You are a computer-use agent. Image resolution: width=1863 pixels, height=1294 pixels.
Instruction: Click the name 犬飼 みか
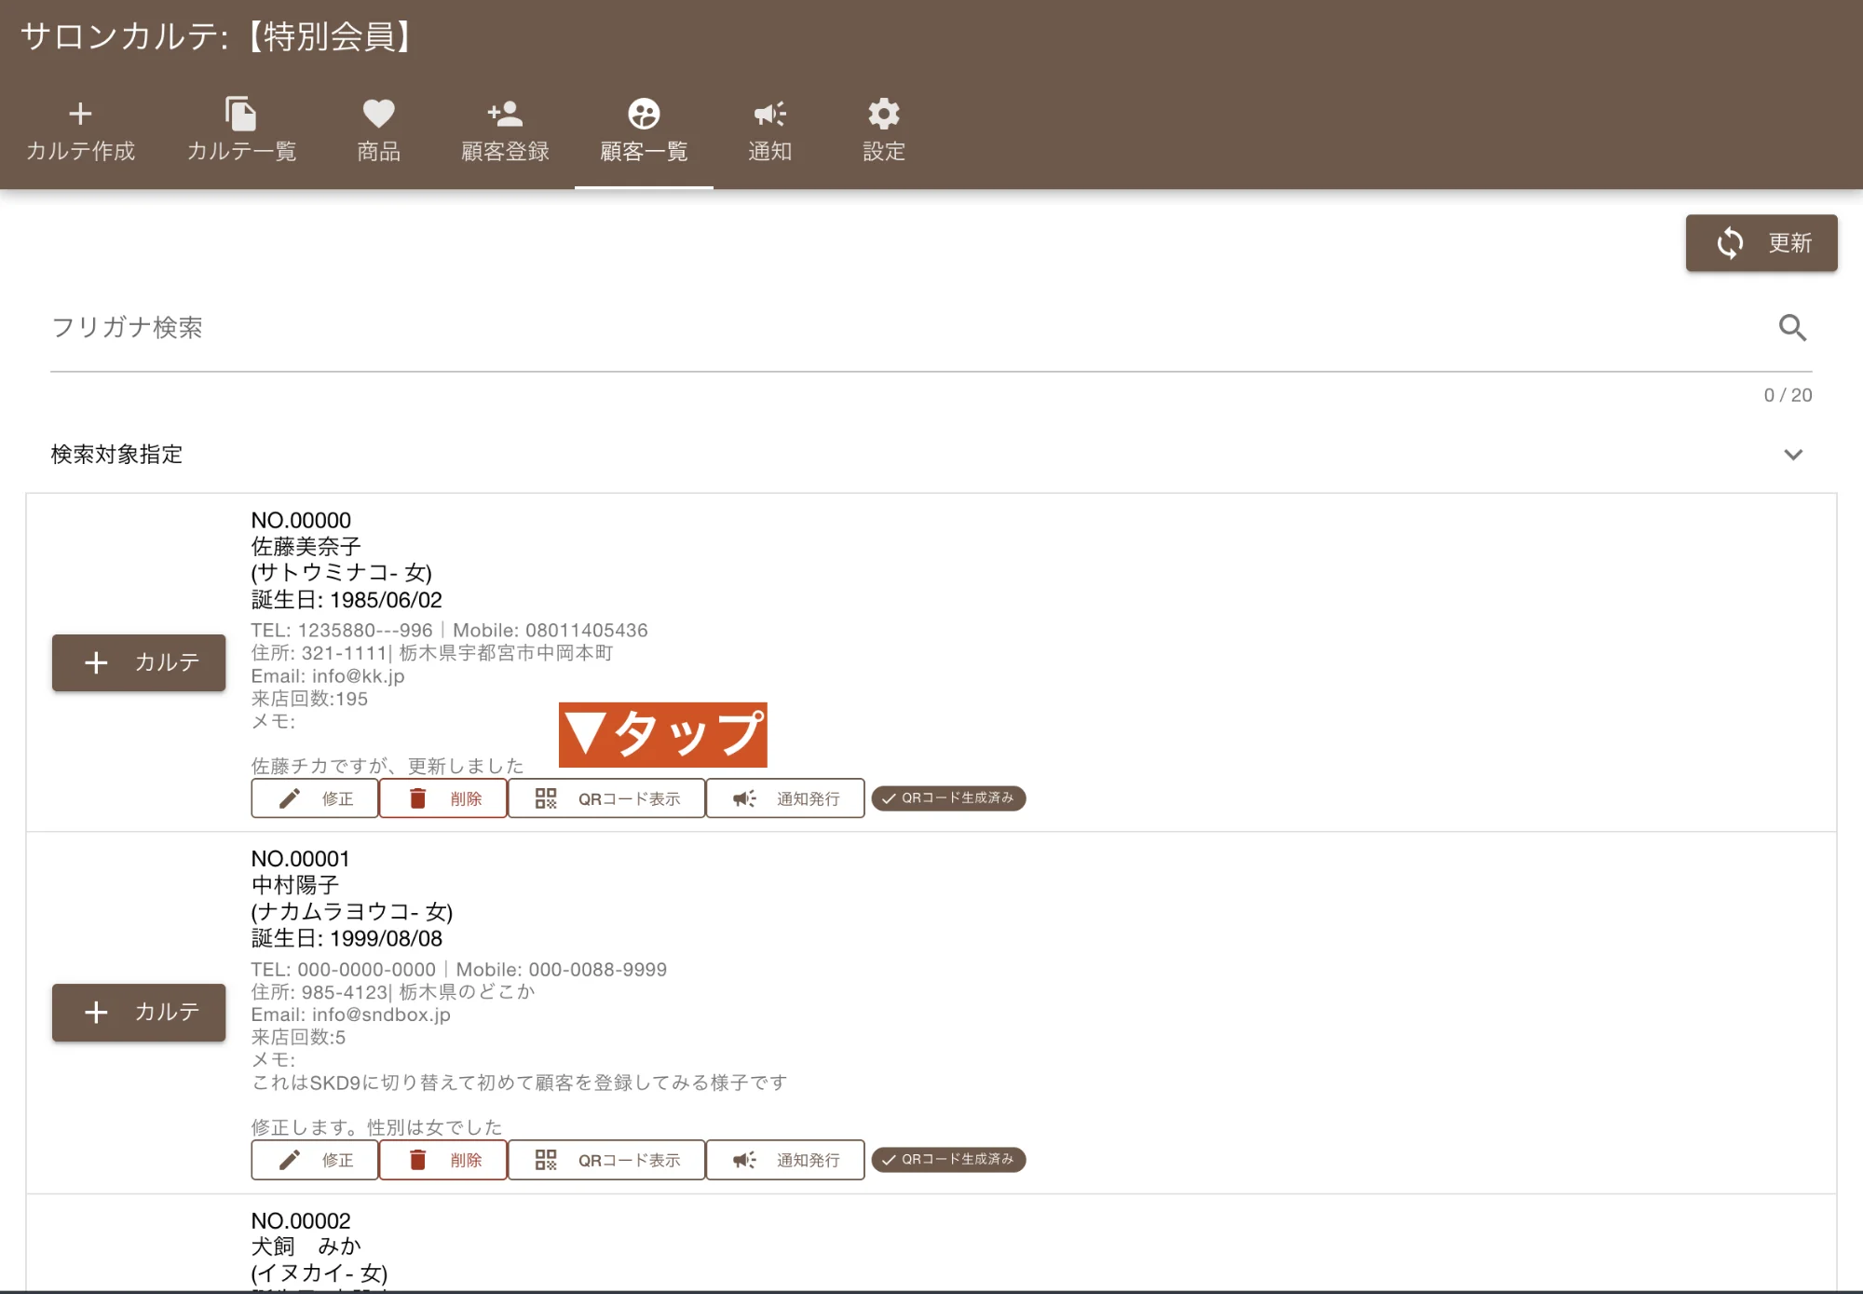306,1246
